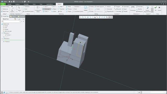
Task: Click the Thicken tool
Action: [x=69, y=9]
